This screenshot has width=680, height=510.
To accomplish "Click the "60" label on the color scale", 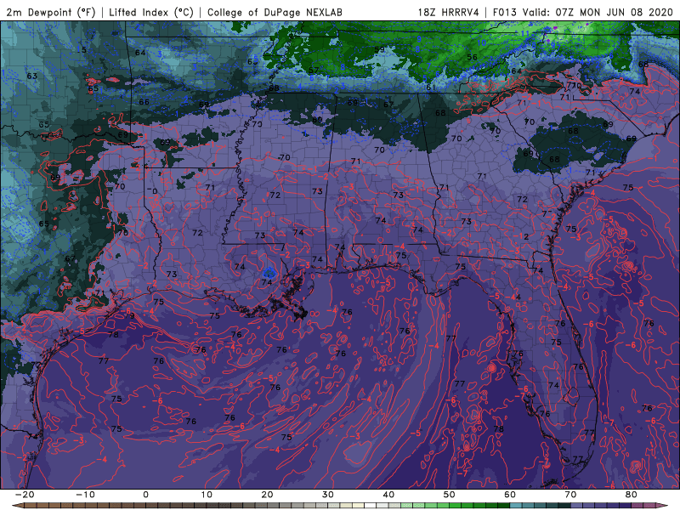I will click(510, 495).
